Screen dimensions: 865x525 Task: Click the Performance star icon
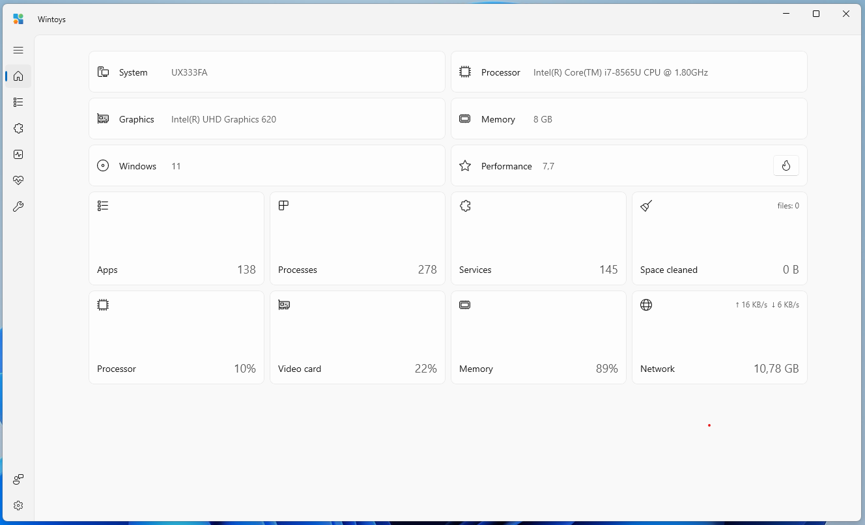click(465, 165)
